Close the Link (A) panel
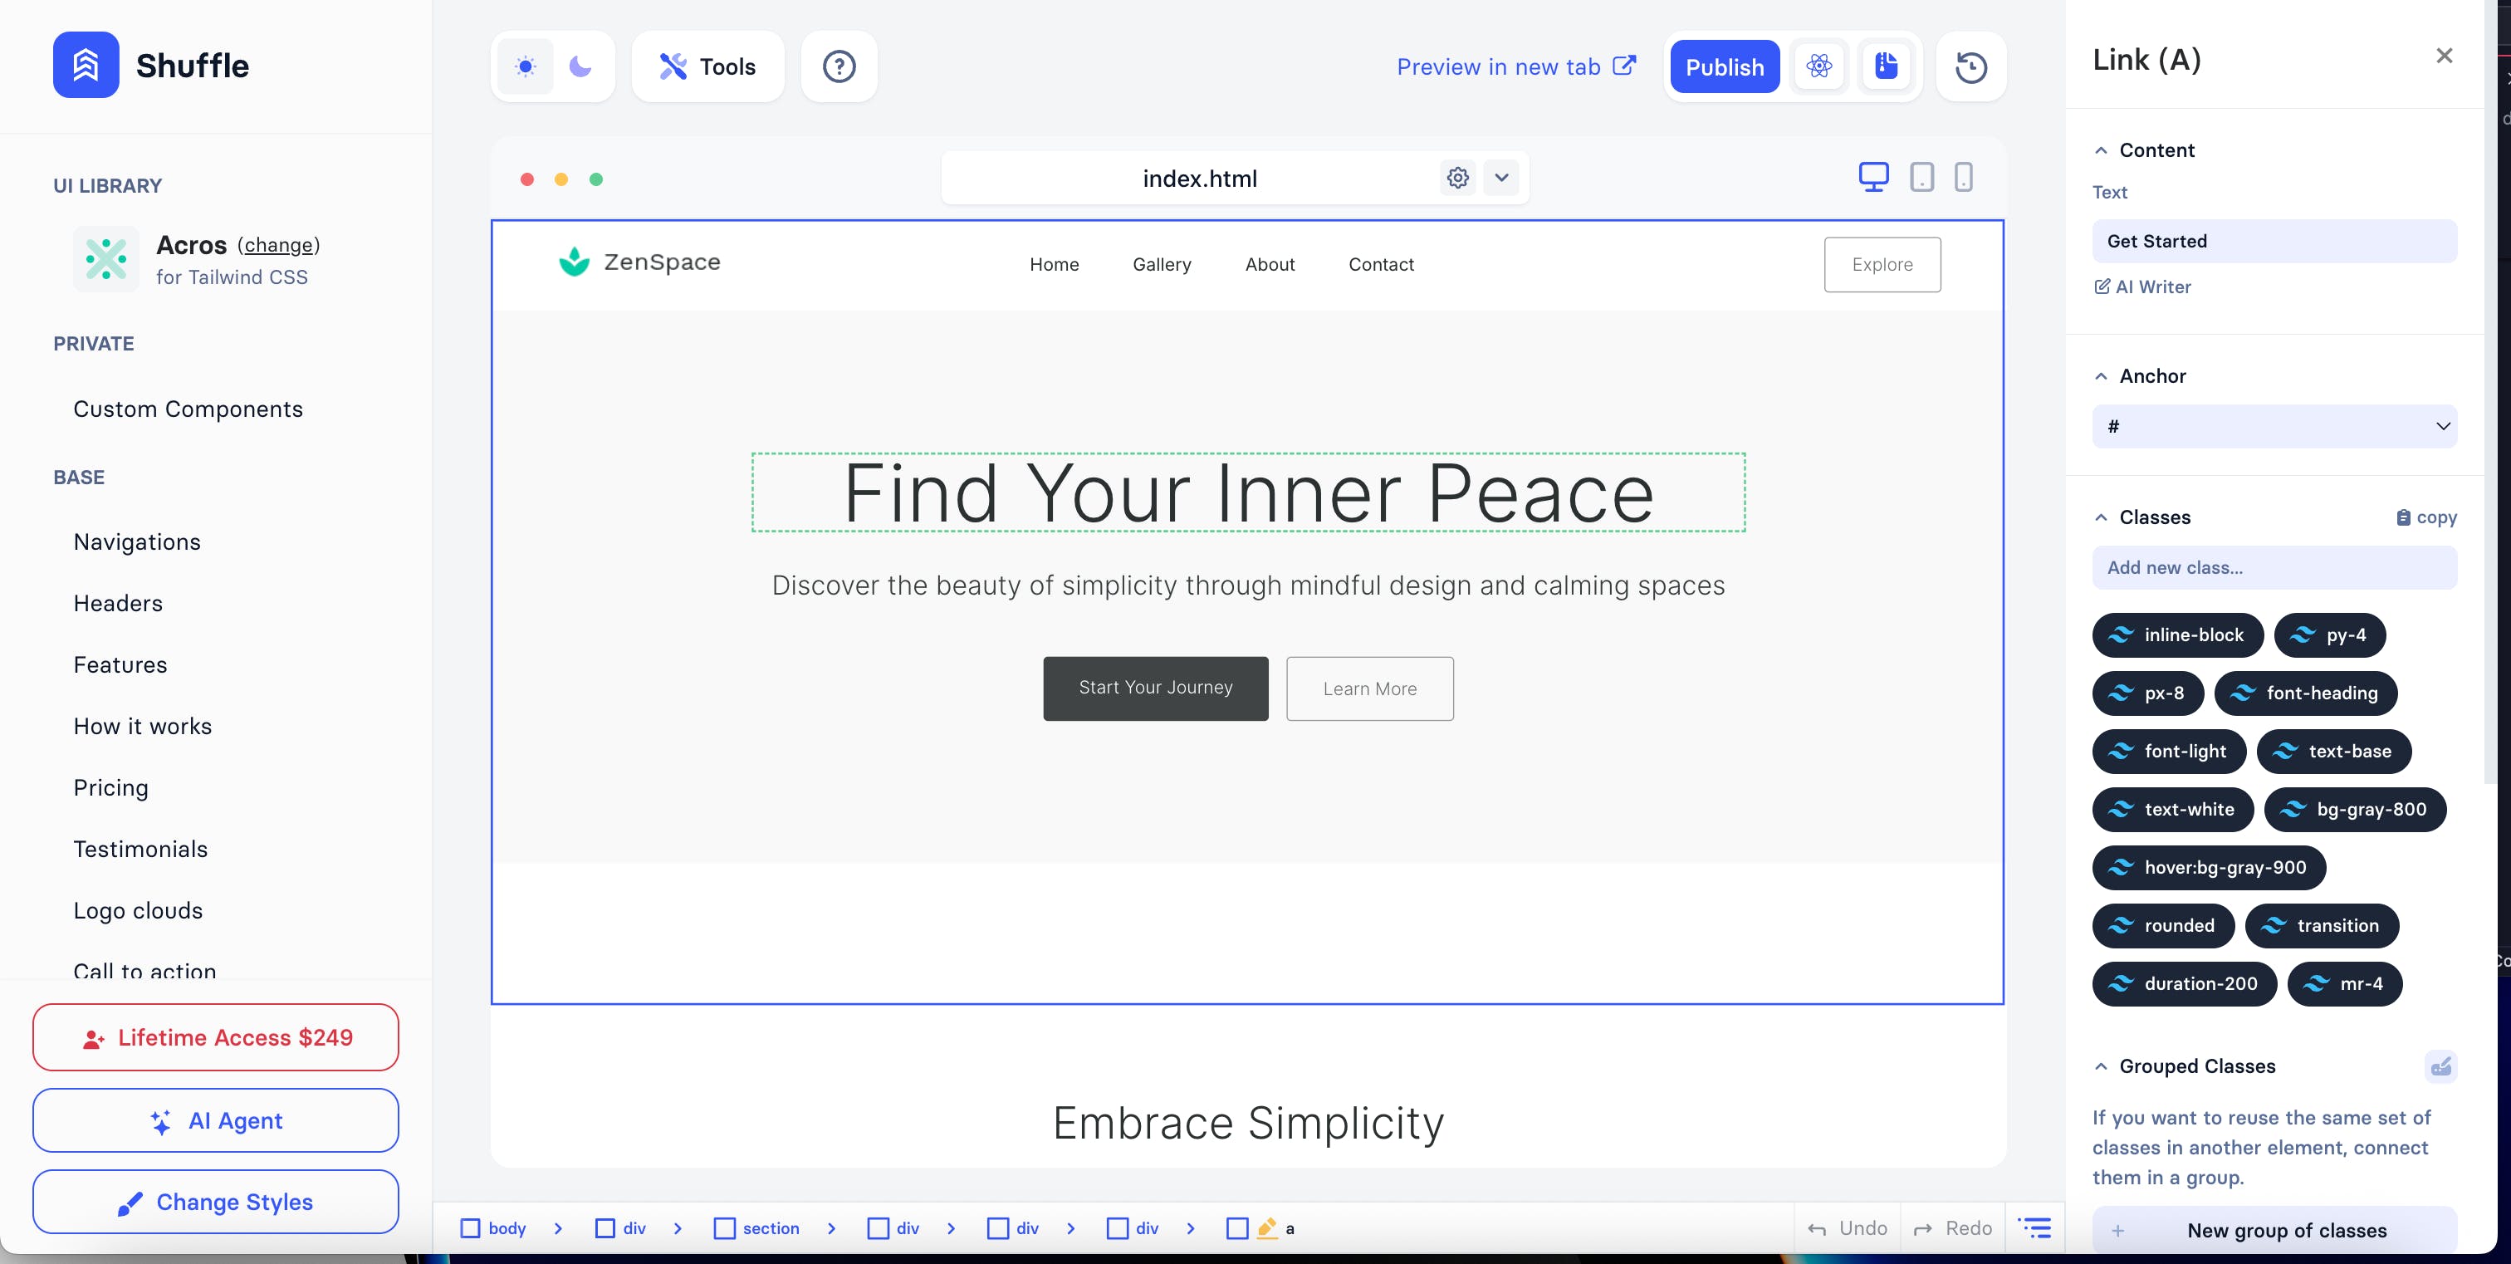Screen dimensions: 2511x1264 [2444, 56]
